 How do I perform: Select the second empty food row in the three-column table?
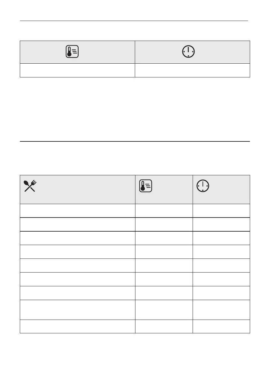[x=77, y=225]
